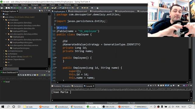Open dropdown arrow next to Run icon
This screenshot has width=195, height=109.
[27, 8]
